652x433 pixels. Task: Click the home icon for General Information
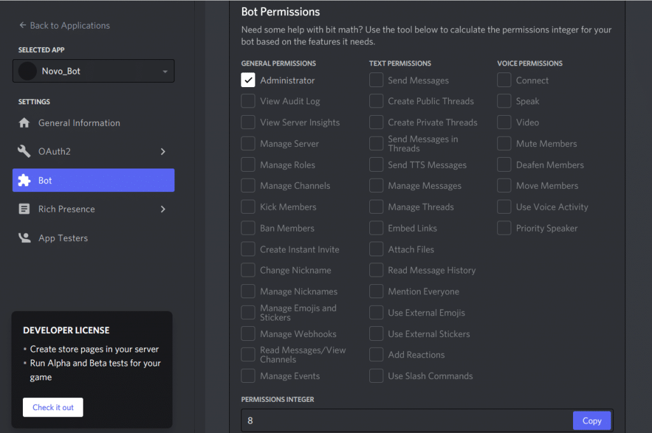click(x=24, y=123)
